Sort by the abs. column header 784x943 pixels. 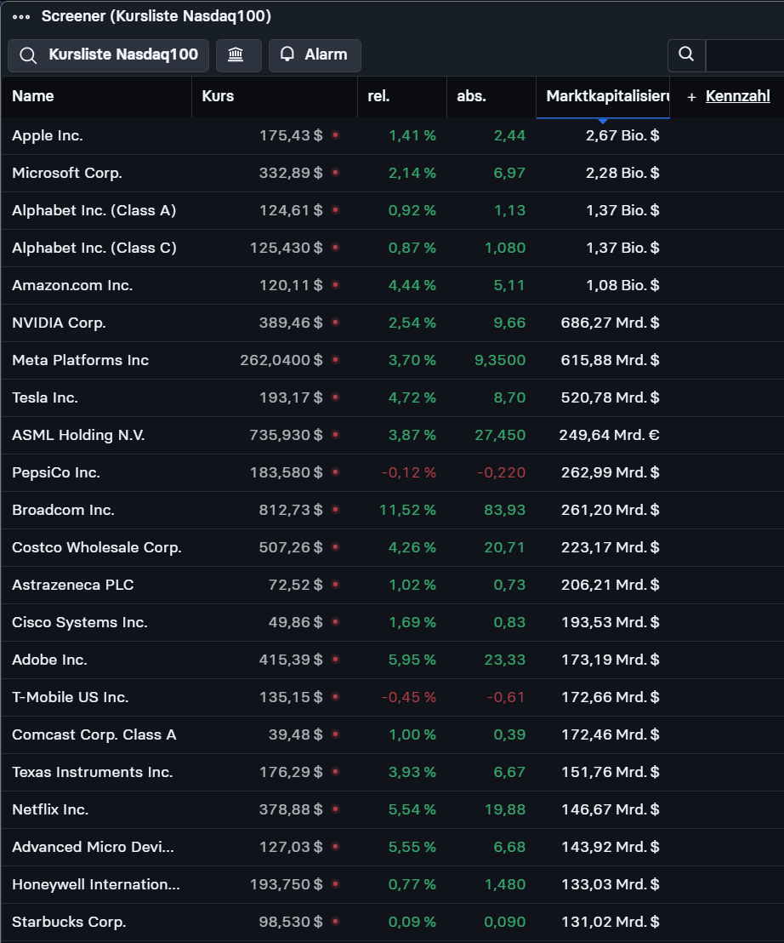(472, 96)
